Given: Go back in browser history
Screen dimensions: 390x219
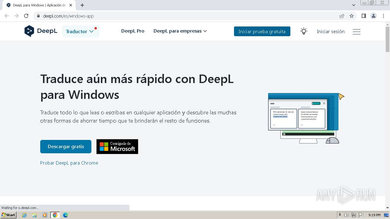Looking at the screenshot, I should pos(7,16).
